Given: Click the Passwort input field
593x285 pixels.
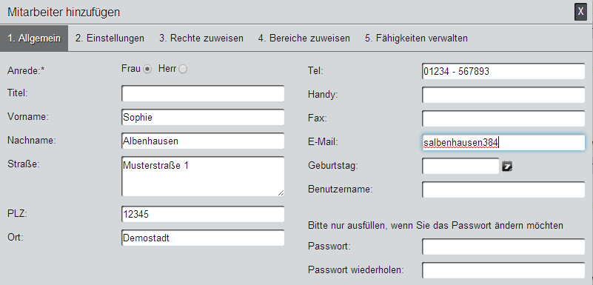Looking at the screenshot, I should coord(503,247).
